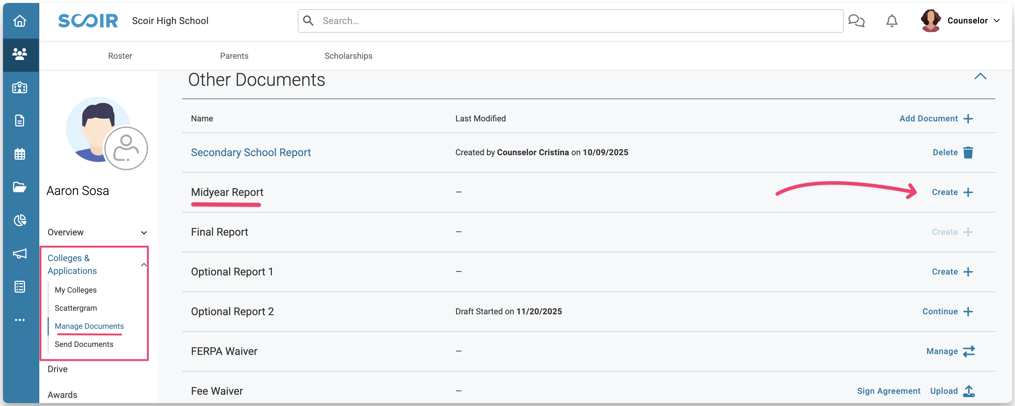Open the calendar sidebar icon
This screenshot has height=406, width=1015.
(20, 154)
